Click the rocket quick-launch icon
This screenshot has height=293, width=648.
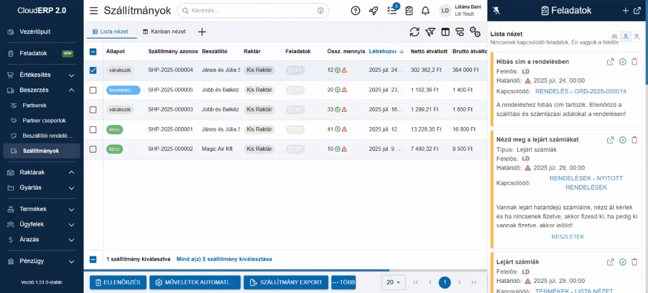(x=373, y=10)
